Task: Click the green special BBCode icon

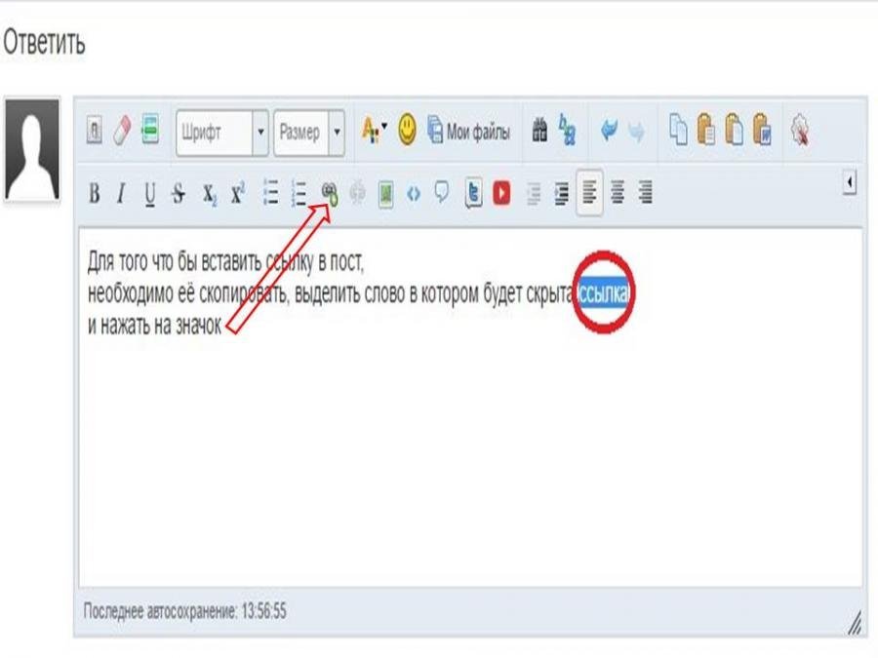Action: click(x=150, y=130)
